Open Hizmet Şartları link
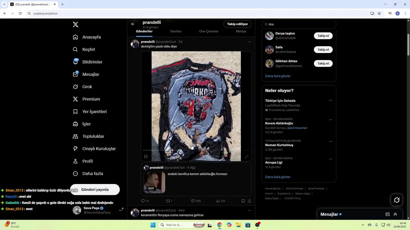The height and width of the screenshot is (230, 410). coord(273,188)
